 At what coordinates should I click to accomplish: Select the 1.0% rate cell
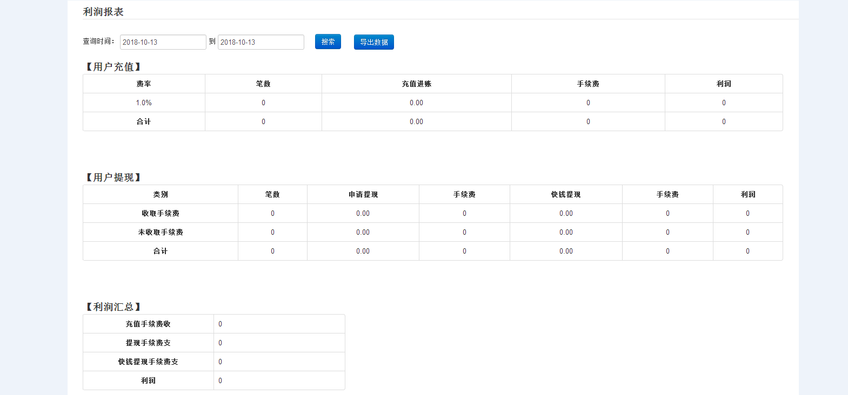[144, 103]
